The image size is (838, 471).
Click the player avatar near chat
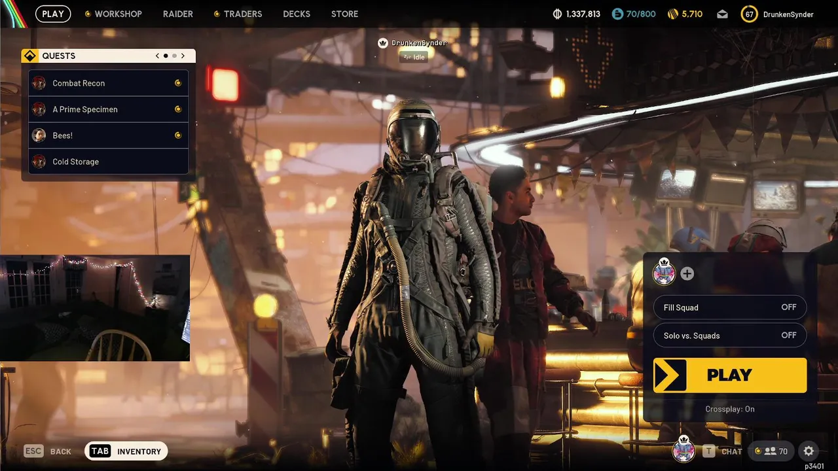pos(683,449)
